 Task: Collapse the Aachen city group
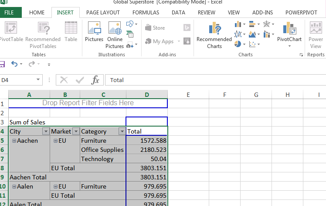(x=14, y=141)
